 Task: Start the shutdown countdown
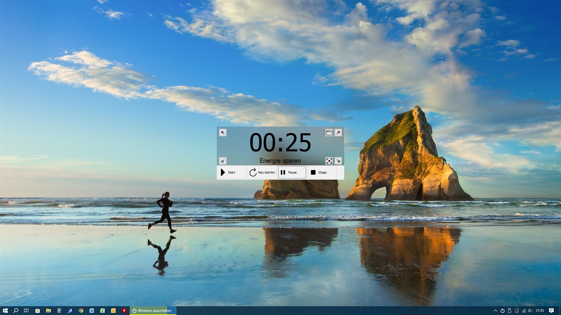tap(232, 173)
